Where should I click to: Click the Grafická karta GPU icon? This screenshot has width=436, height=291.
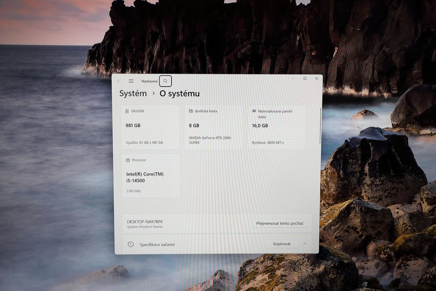coord(191,111)
